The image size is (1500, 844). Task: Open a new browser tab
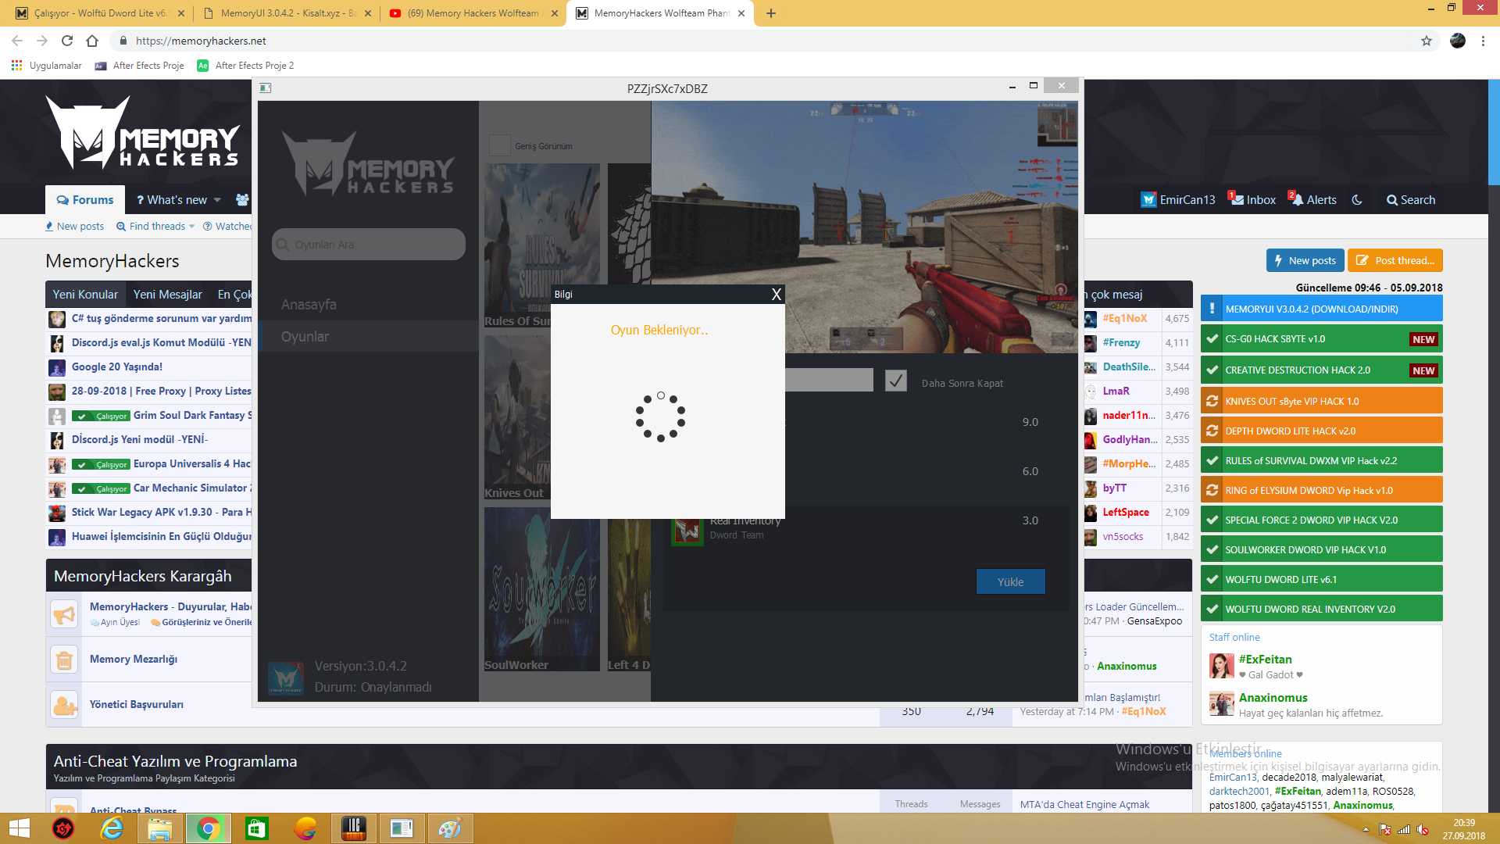tap(771, 13)
